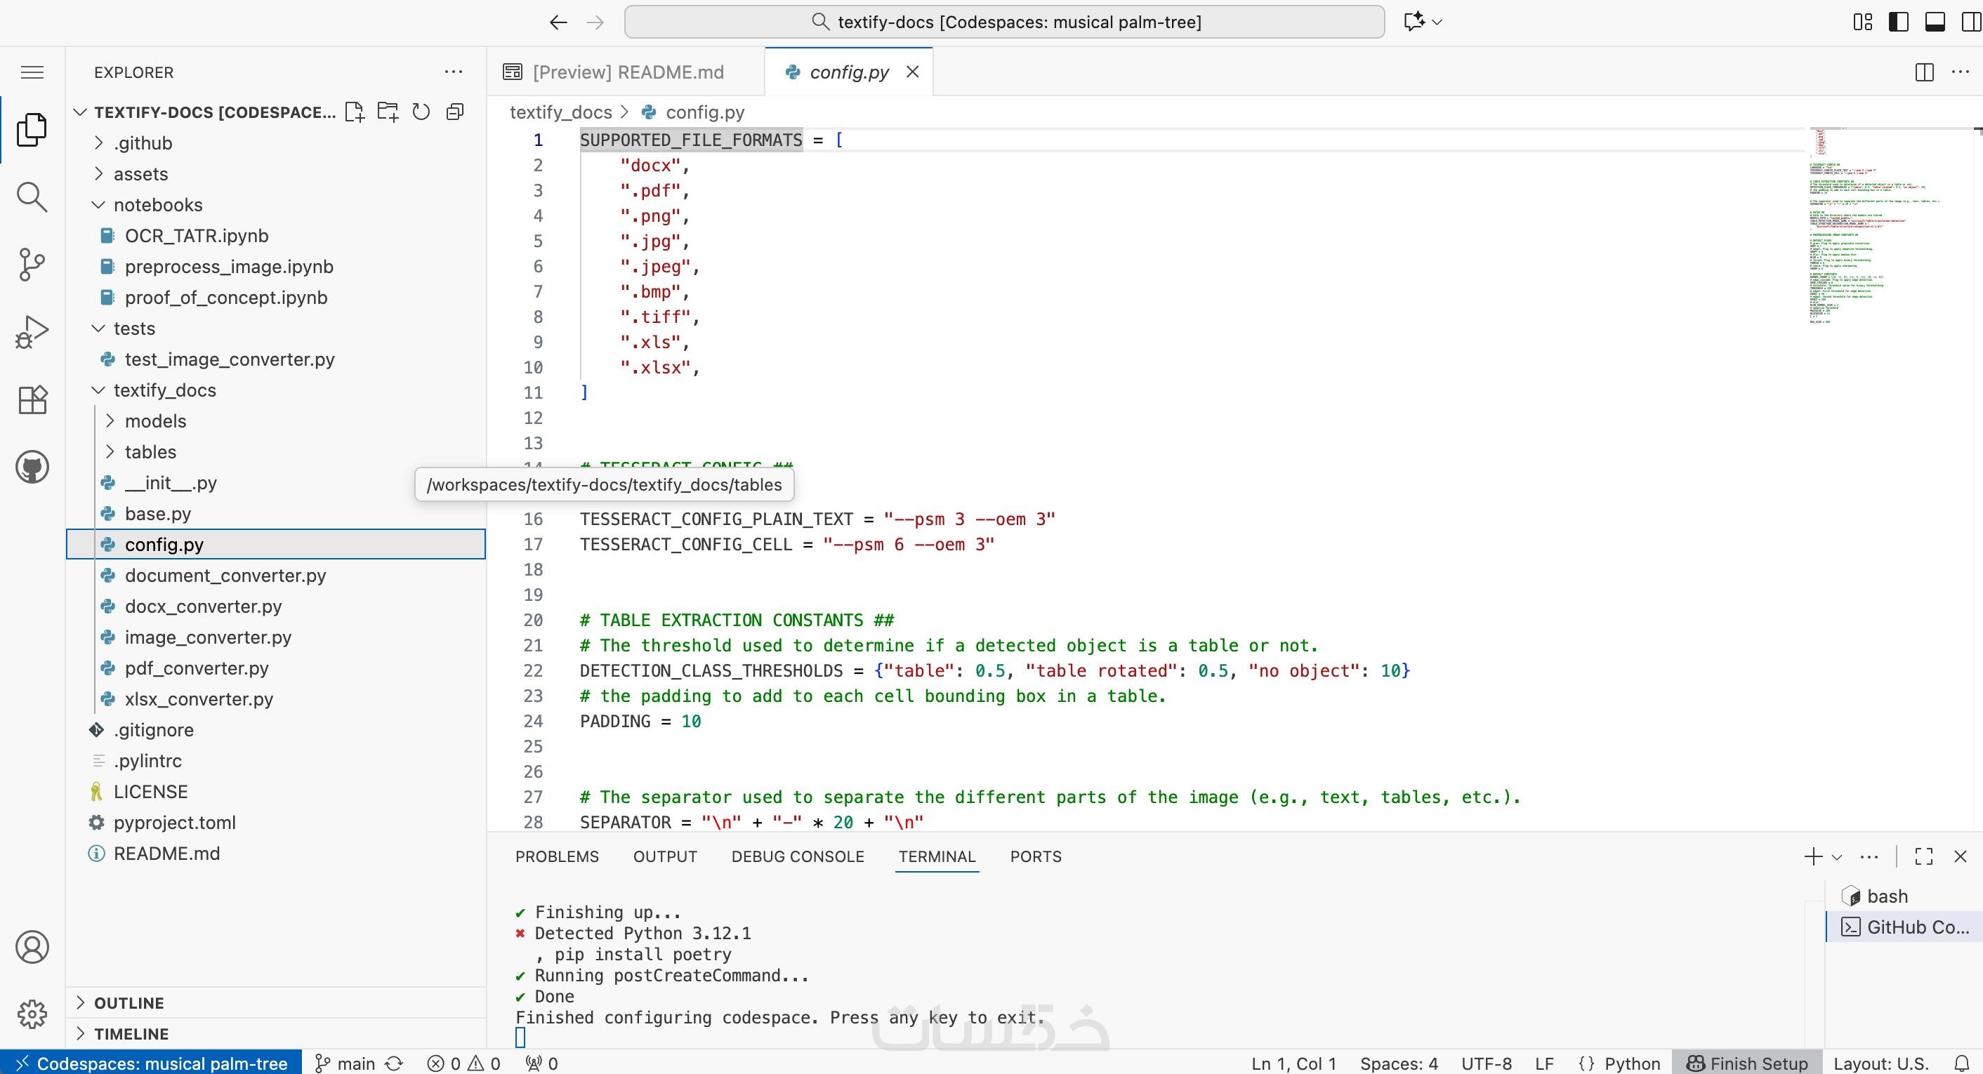Toggle the primary side bar layout button
Screen dimensions: 1983x1074
tap(1898, 22)
